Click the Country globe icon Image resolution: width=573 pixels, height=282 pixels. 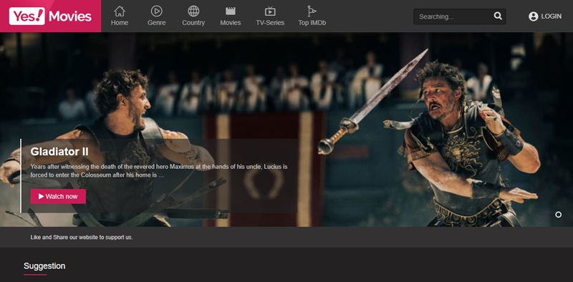193,11
